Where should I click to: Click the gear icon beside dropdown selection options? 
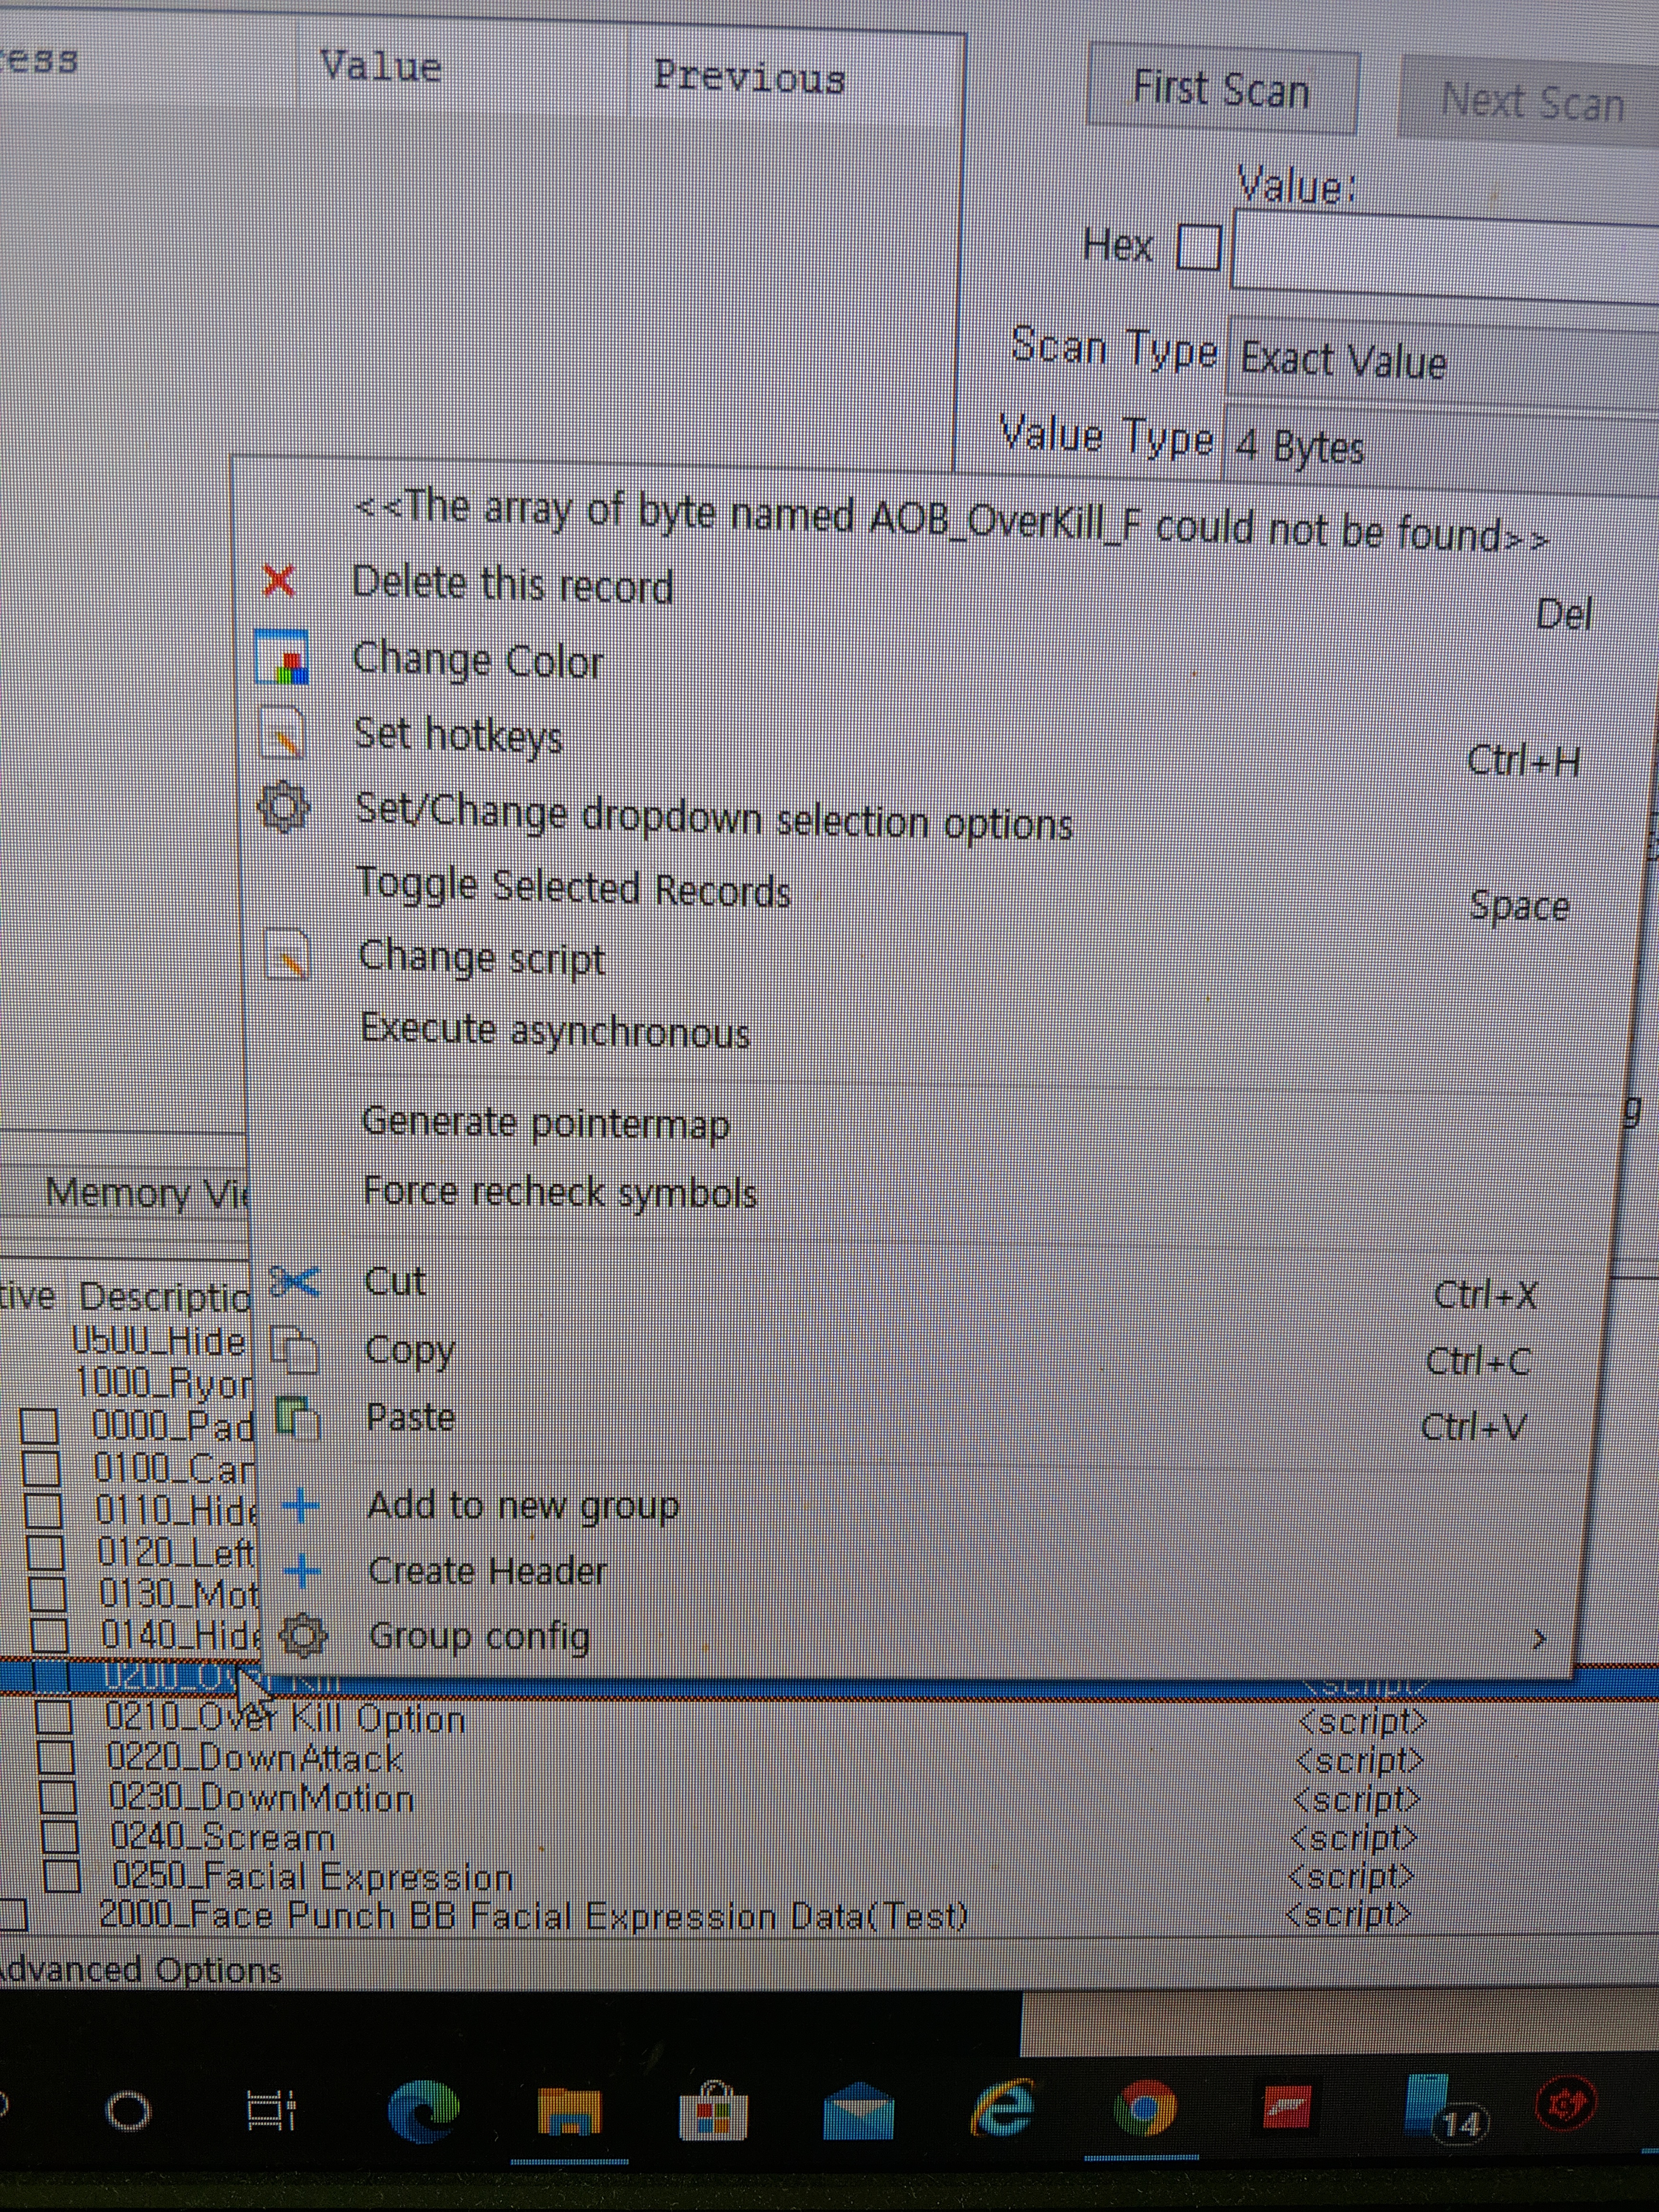(283, 807)
